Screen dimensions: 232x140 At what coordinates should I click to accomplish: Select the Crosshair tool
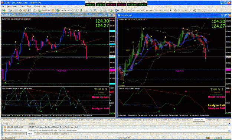coord(175,10)
